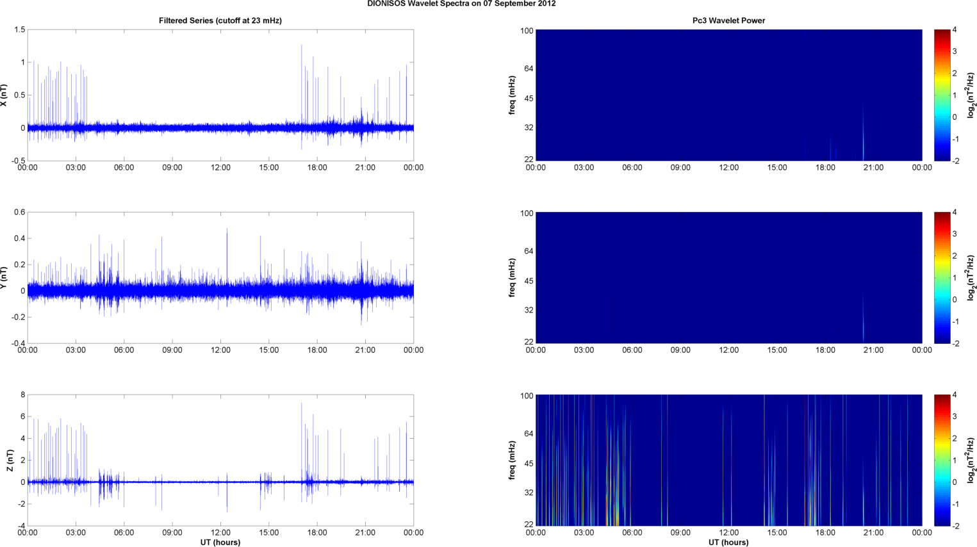Click the colorbar beside the middle spectrogram
Screen dimensions: 977x547
tap(942, 278)
